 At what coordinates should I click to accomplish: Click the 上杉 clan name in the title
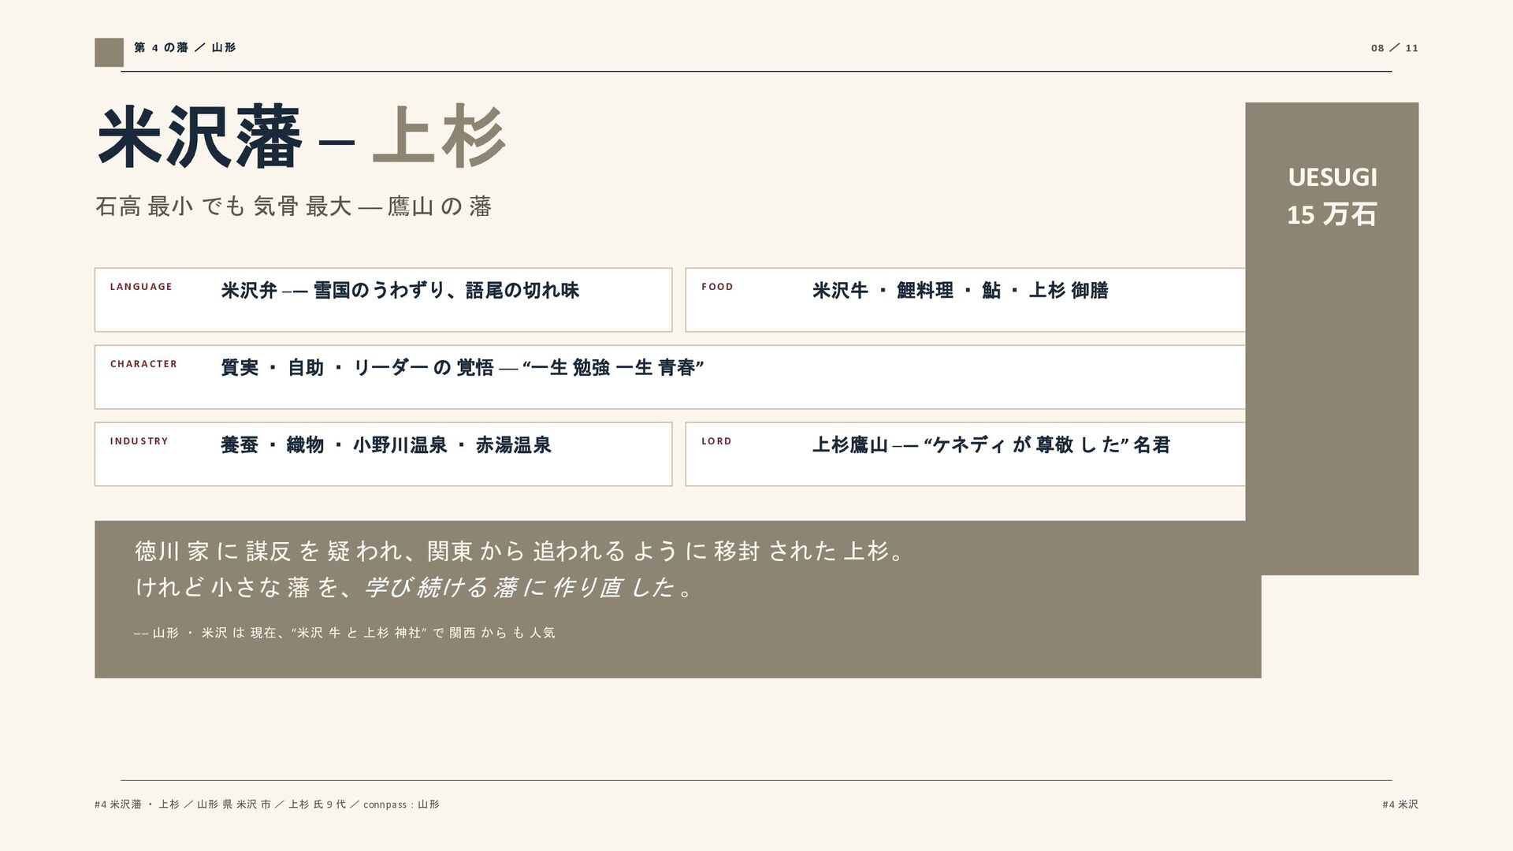pyautogui.click(x=439, y=137)
